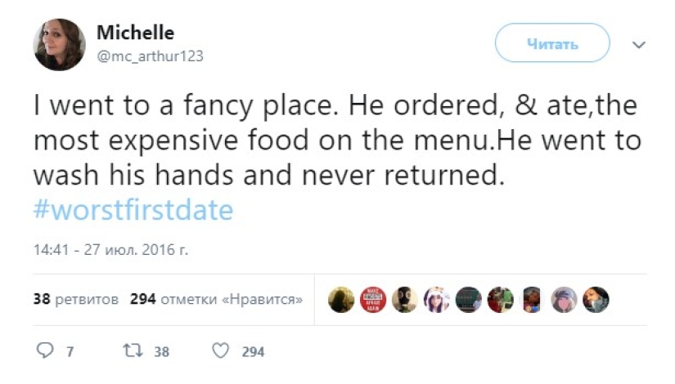View the 38 ретвитов list
The height and width of the screenshot is (384, 675).
(75, 299)
